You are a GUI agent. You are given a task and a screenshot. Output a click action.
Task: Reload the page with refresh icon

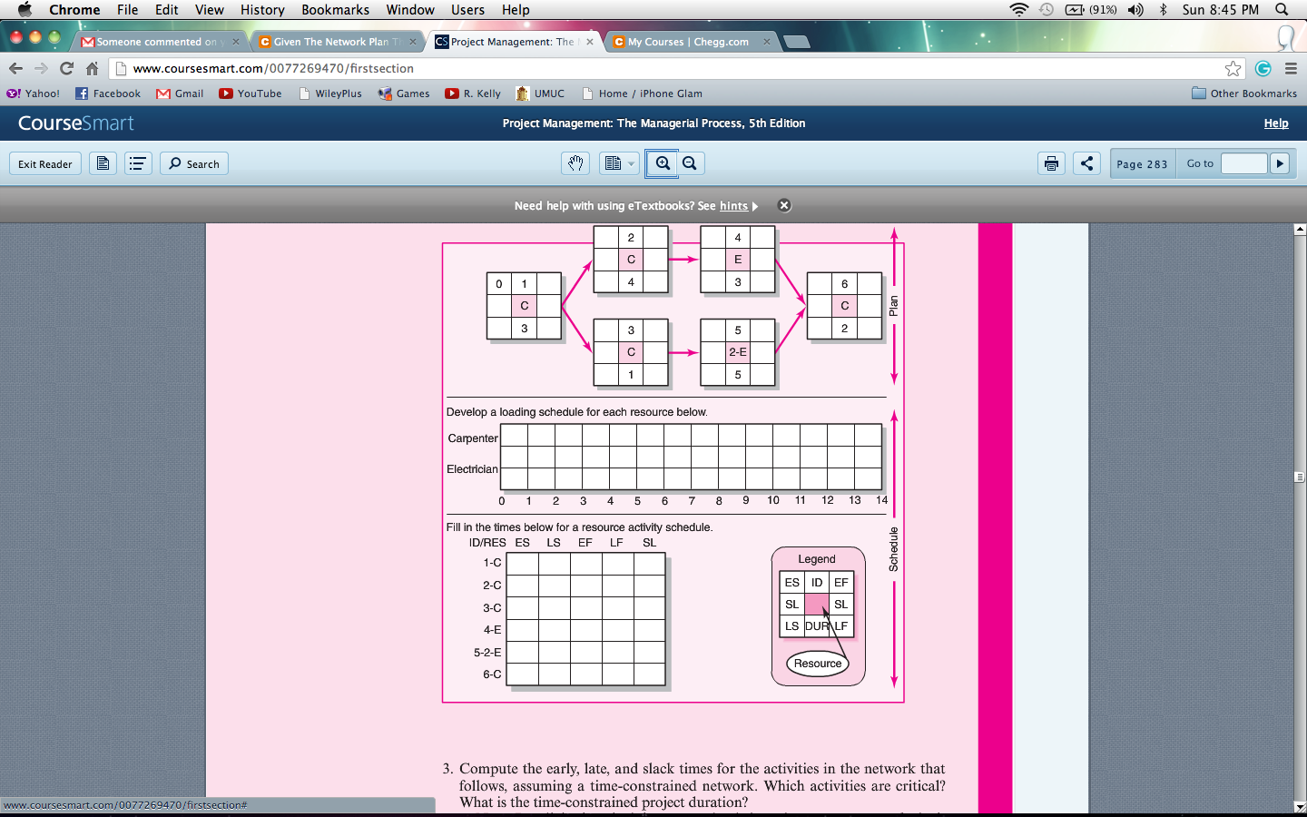point(66,68)
